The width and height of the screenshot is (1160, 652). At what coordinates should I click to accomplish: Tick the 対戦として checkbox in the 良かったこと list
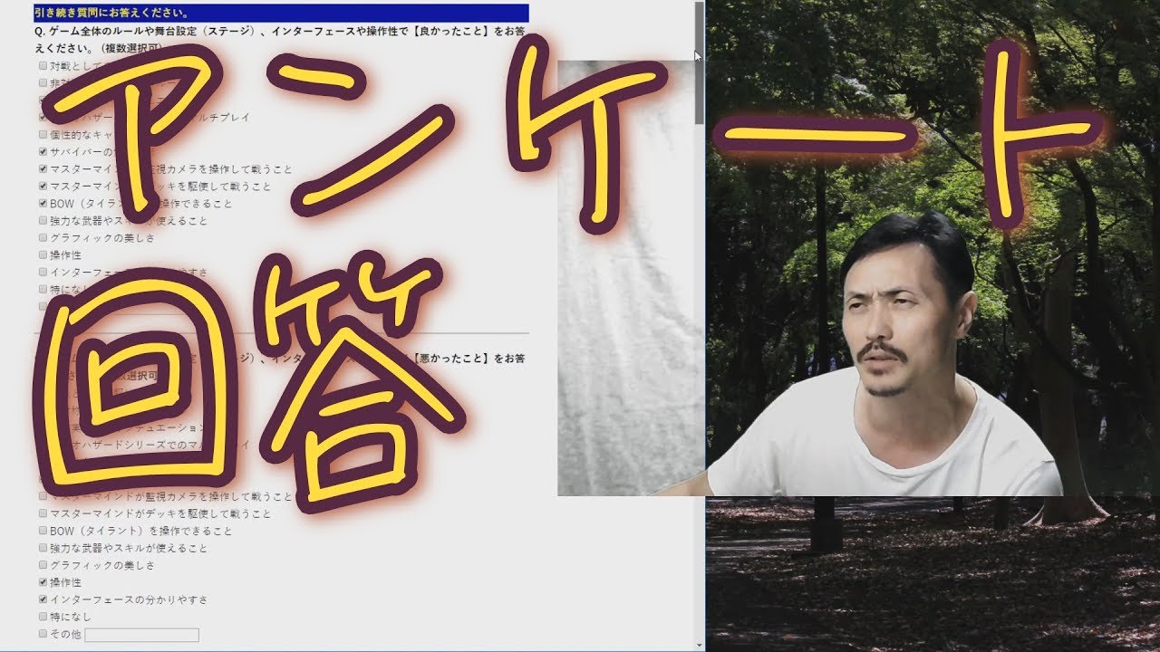point(43,66)
